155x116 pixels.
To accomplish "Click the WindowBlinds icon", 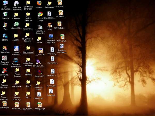I will pos(5,48).
